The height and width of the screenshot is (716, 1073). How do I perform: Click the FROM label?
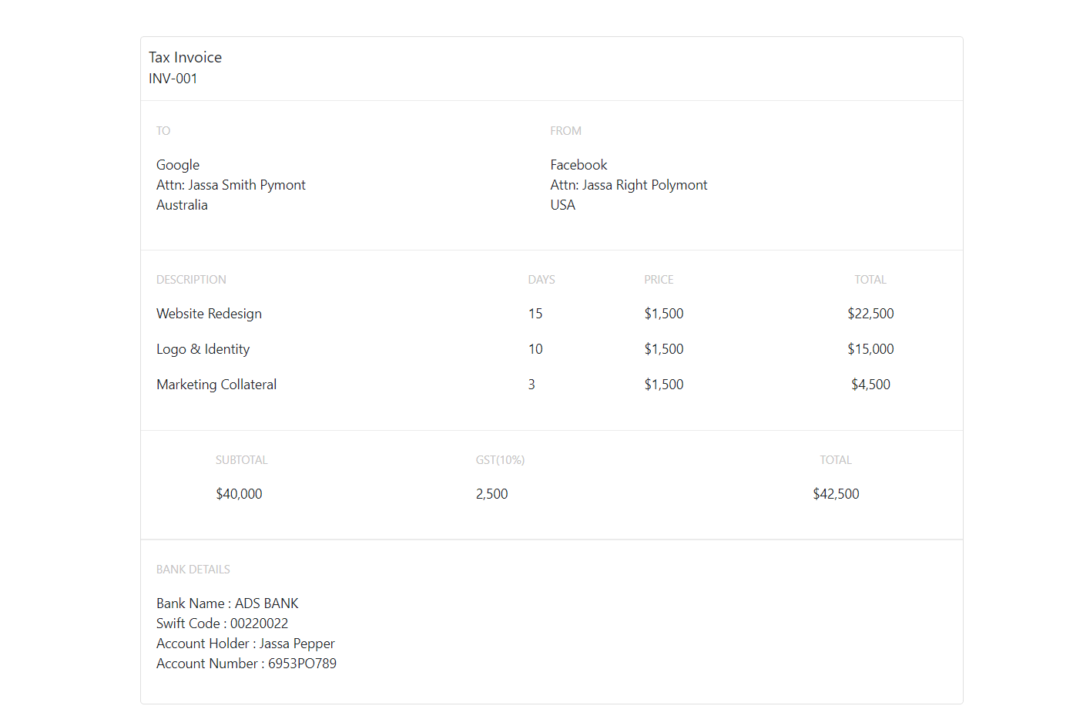point(565,131)
